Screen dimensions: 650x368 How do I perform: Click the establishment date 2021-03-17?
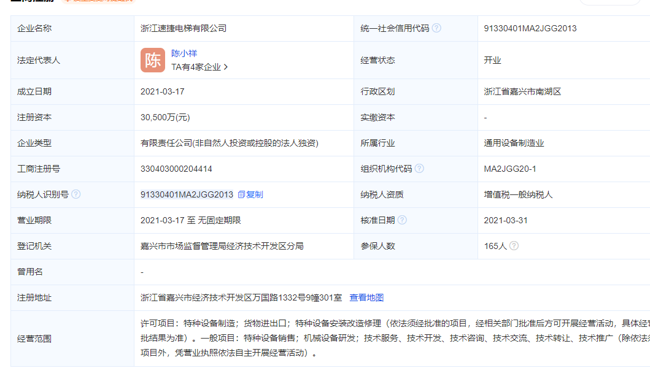pyautogui.click(x=163, y=91)
